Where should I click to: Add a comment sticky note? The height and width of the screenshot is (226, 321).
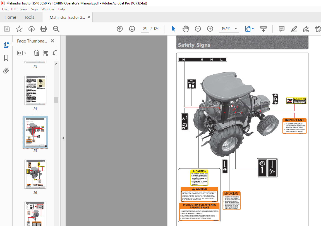click(x=281, y=29)
